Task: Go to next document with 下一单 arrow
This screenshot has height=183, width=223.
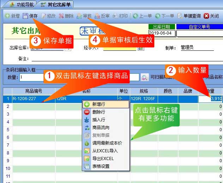Action: click(158, 16)
